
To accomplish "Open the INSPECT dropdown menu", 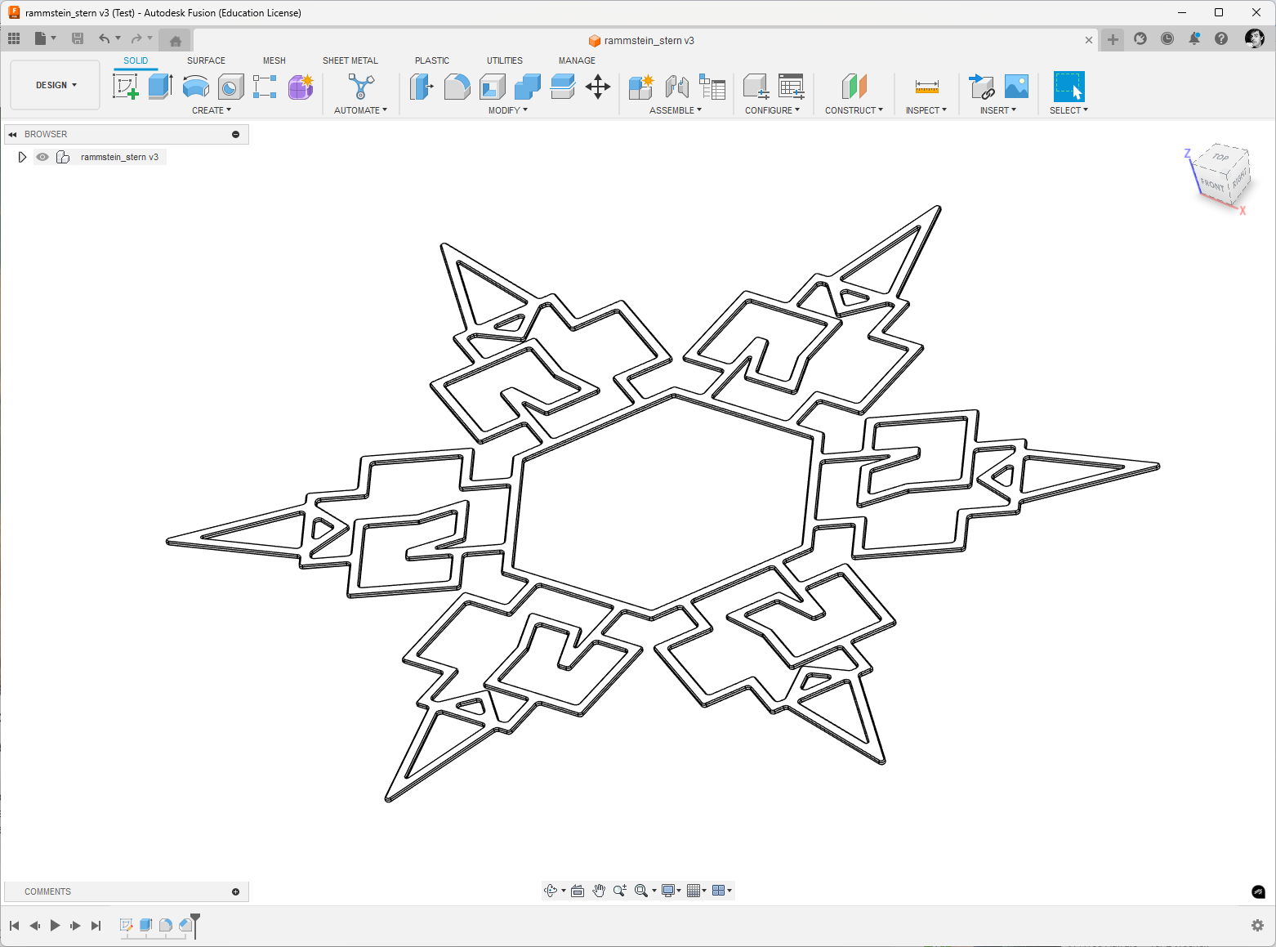I will 926,110.
